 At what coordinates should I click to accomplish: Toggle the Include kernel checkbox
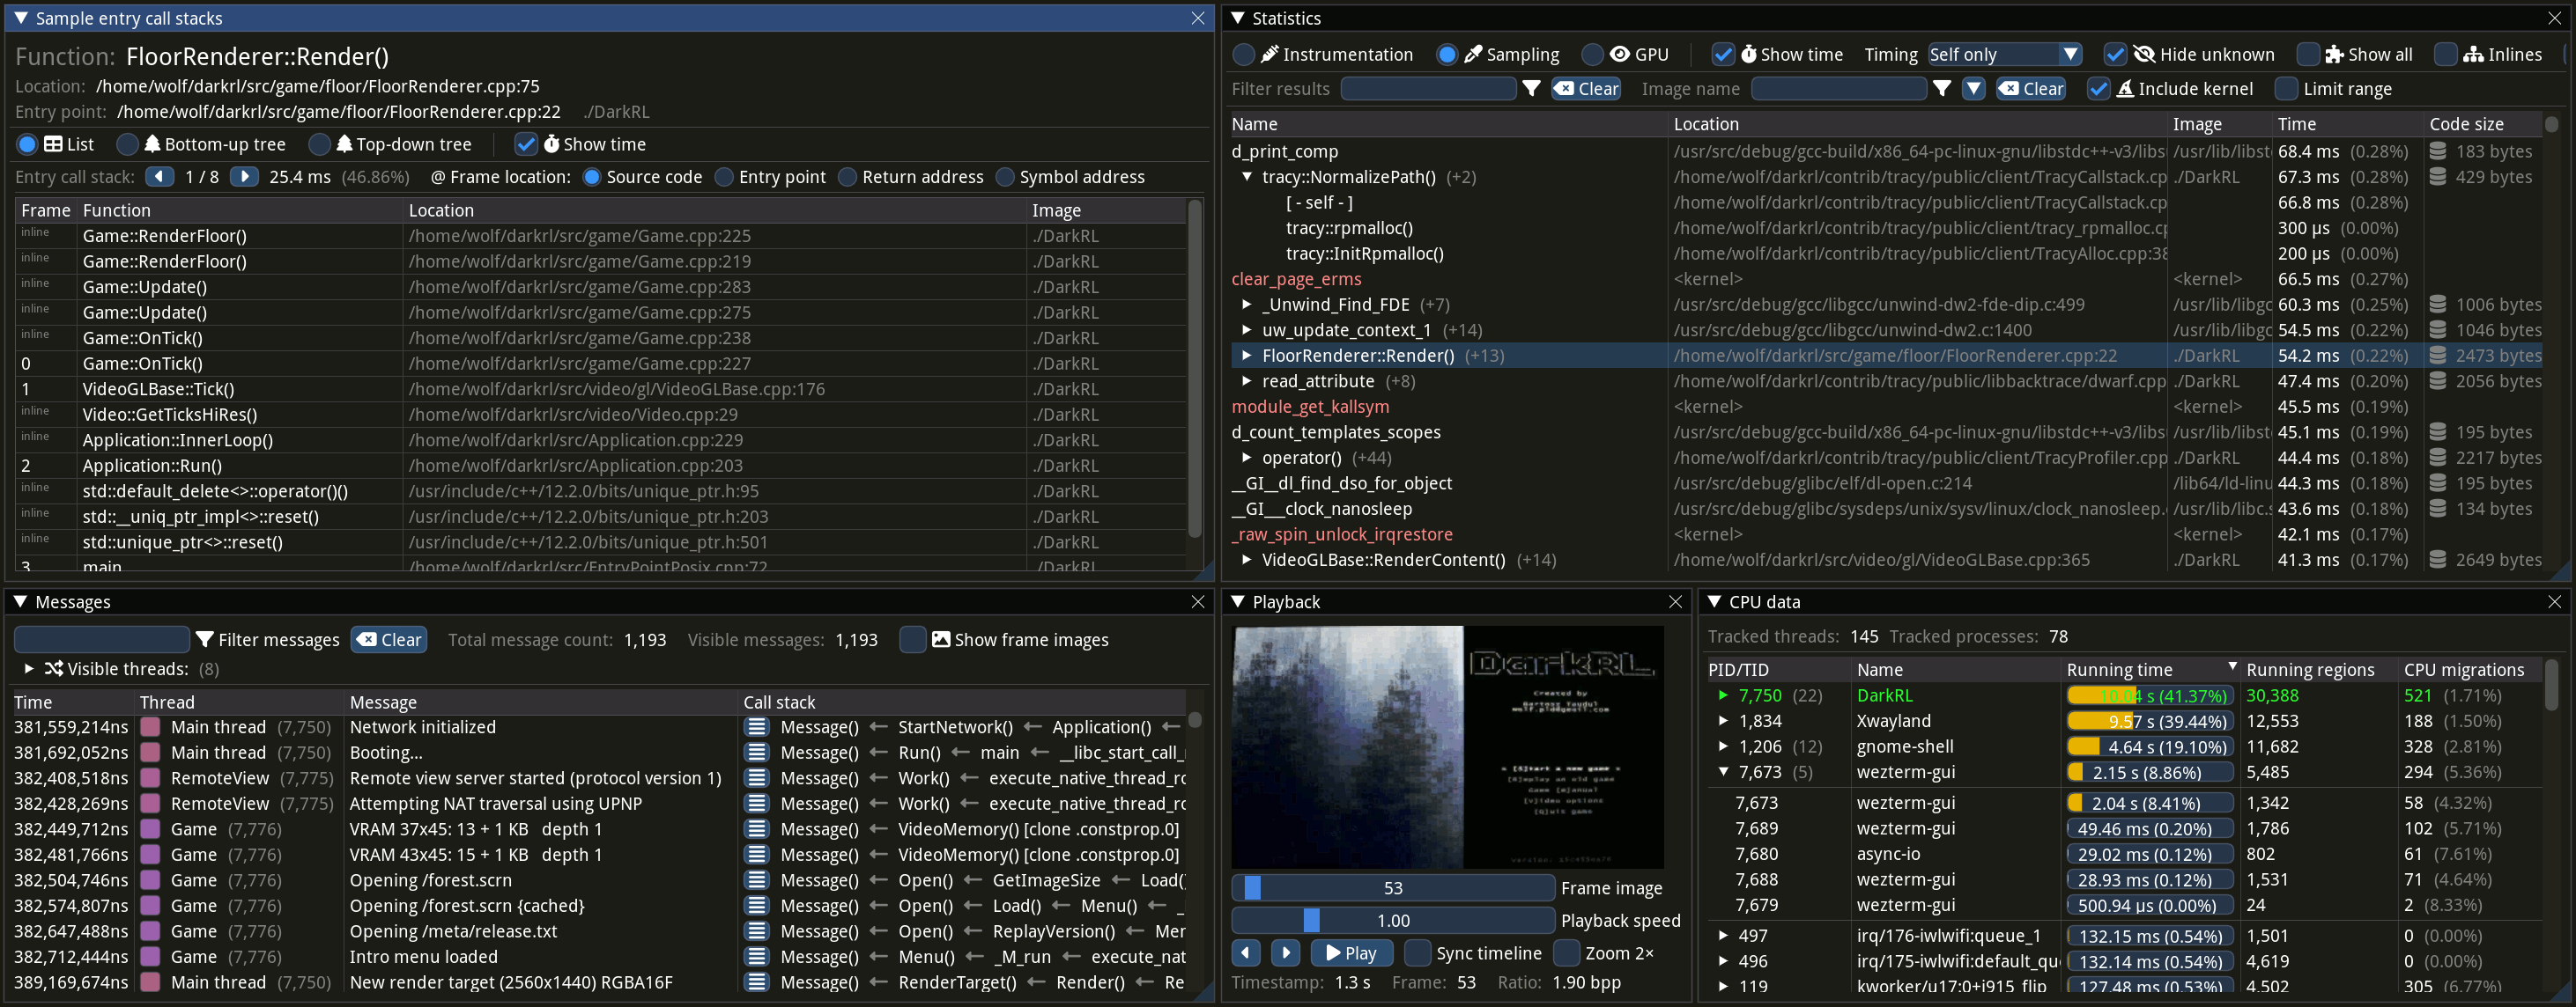click(2098, 89)
